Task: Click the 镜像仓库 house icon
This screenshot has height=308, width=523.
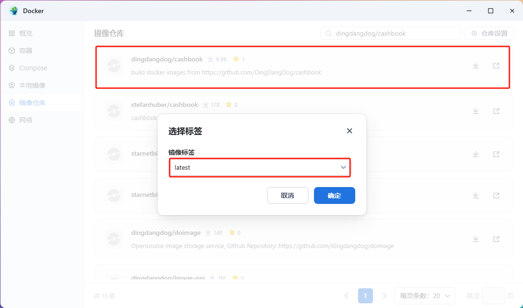Action: 12,103
